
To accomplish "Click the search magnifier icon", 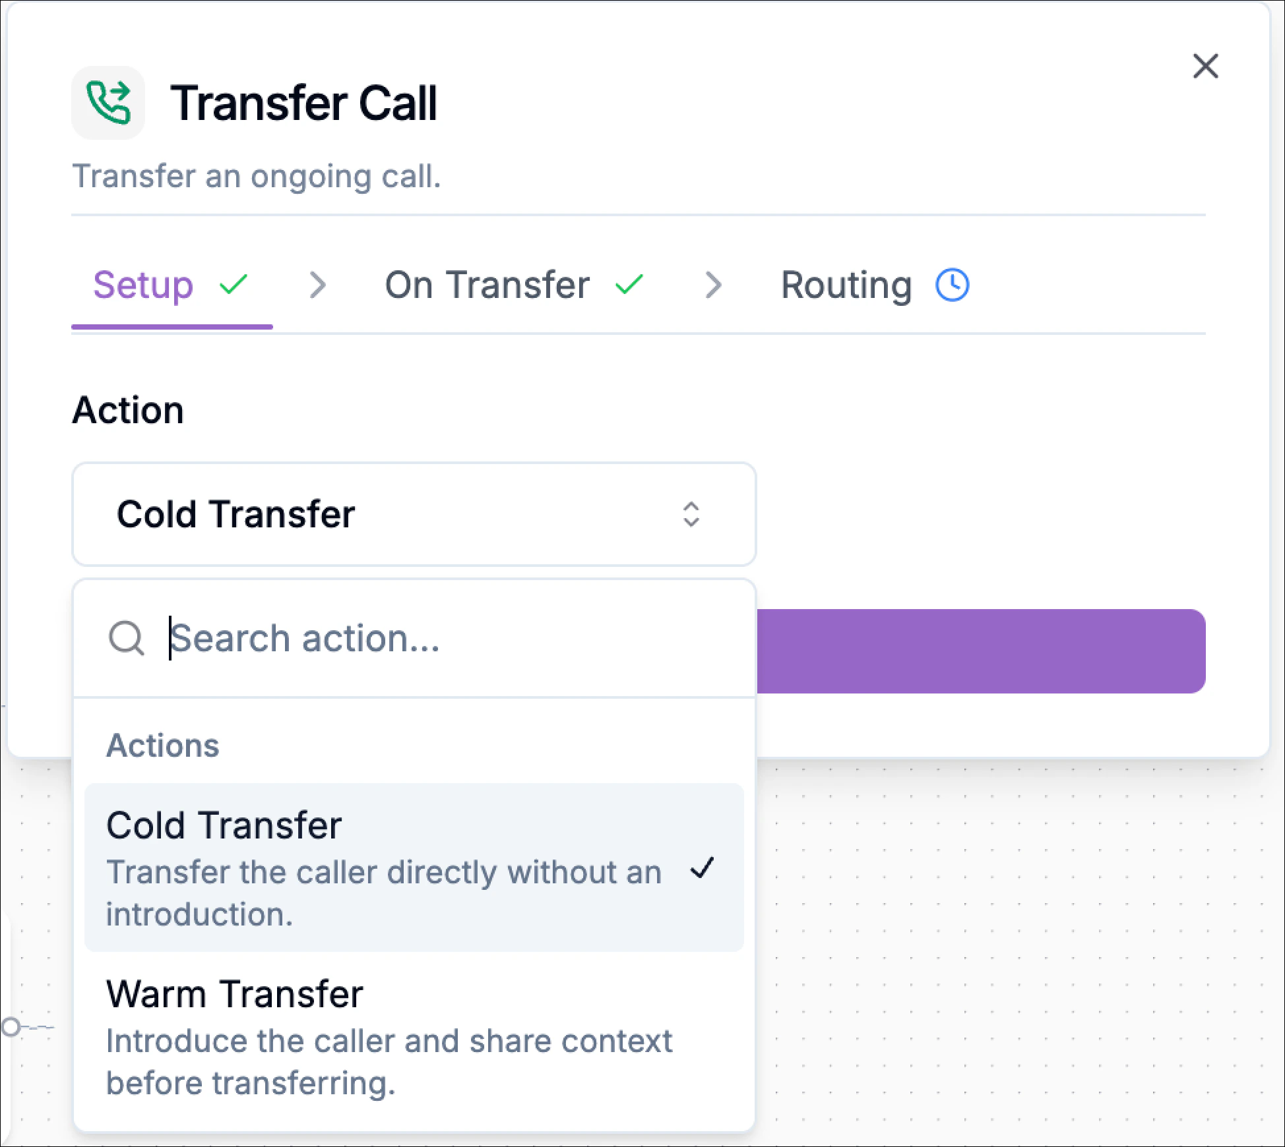I will (x=127, y=637).
